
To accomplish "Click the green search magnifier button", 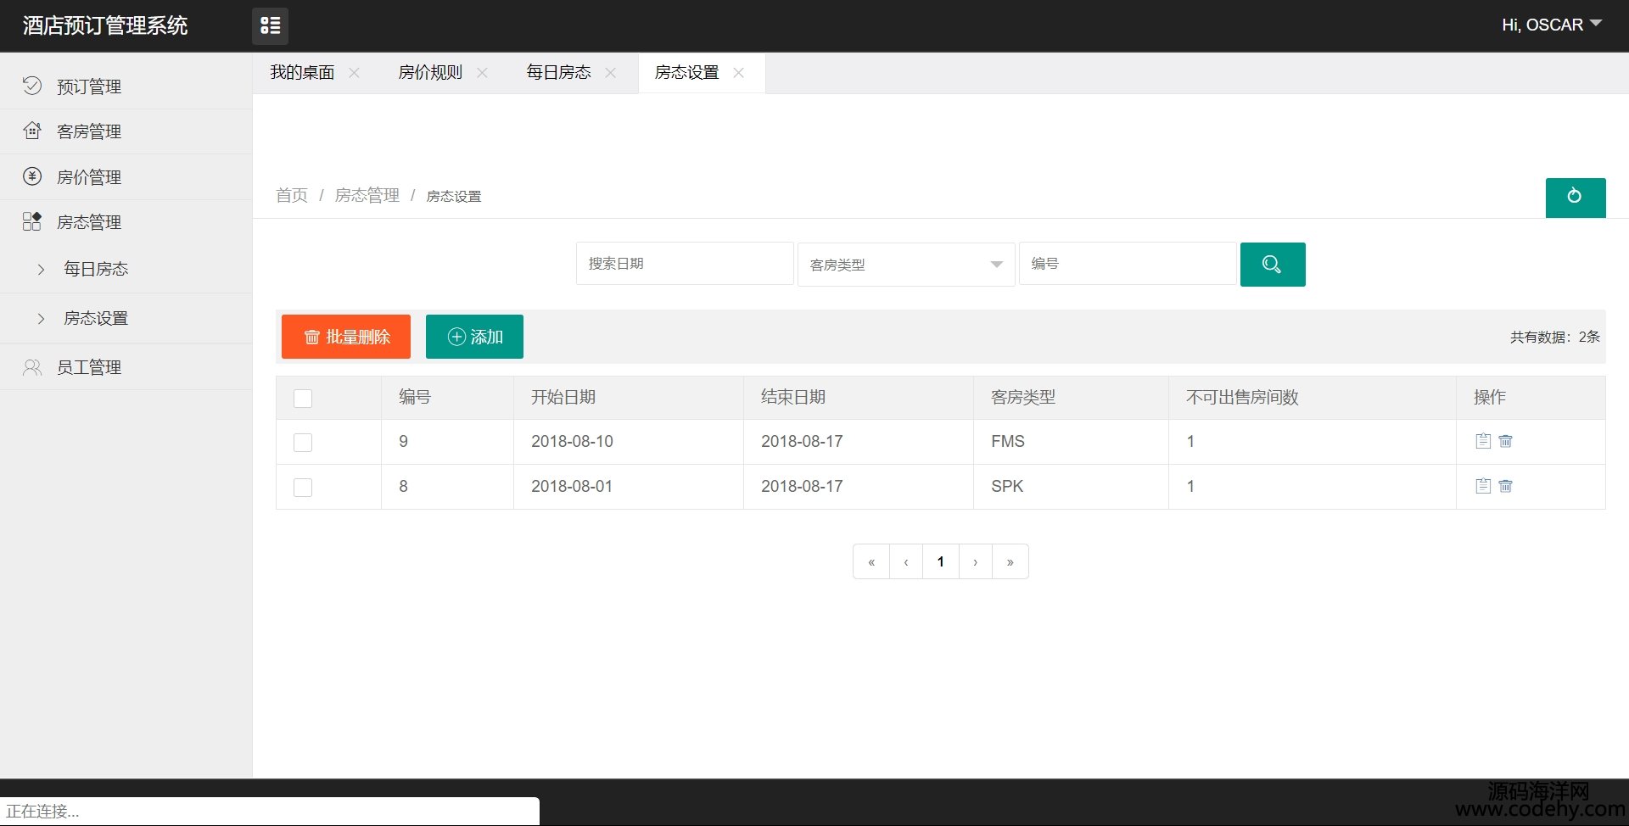I will click(x=1273, y=265).
